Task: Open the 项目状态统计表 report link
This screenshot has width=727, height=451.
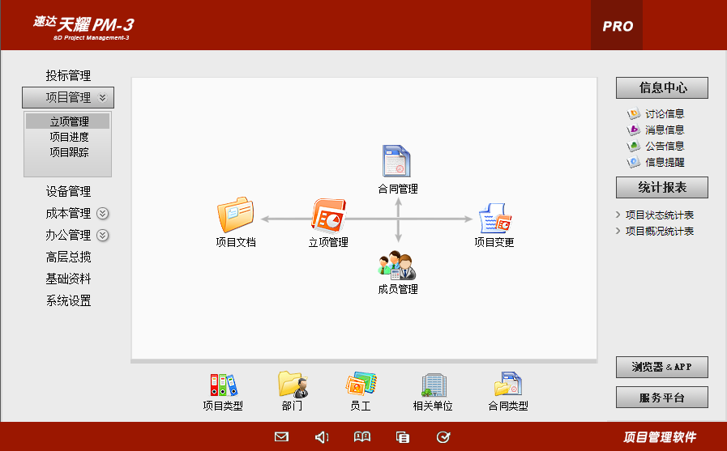Action: click(660, 215)
